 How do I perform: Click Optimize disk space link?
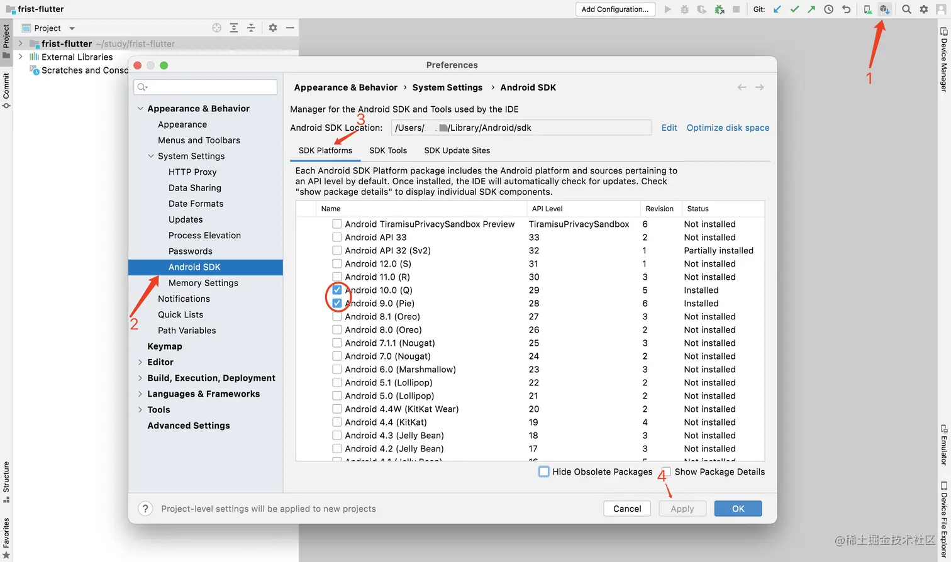coord(728,128)
